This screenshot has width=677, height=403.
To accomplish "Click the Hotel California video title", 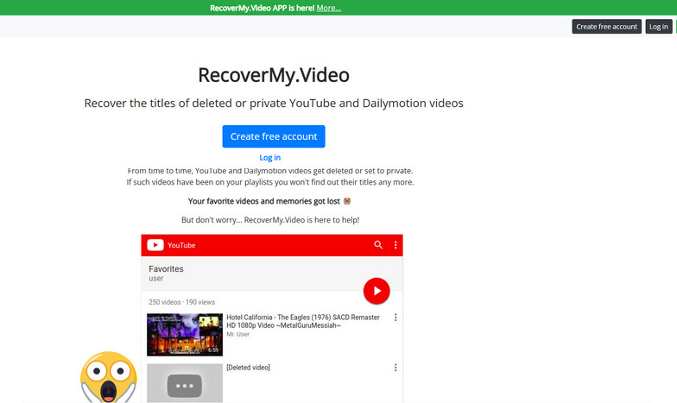I will click(x=303, y=321).
